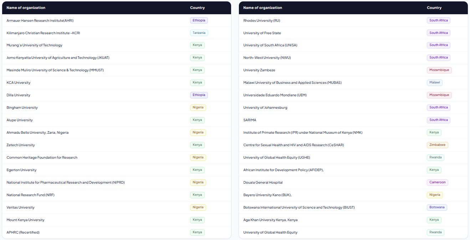
Task: Click the Zimbabwe country badge
Action: (x=438, y=145)
